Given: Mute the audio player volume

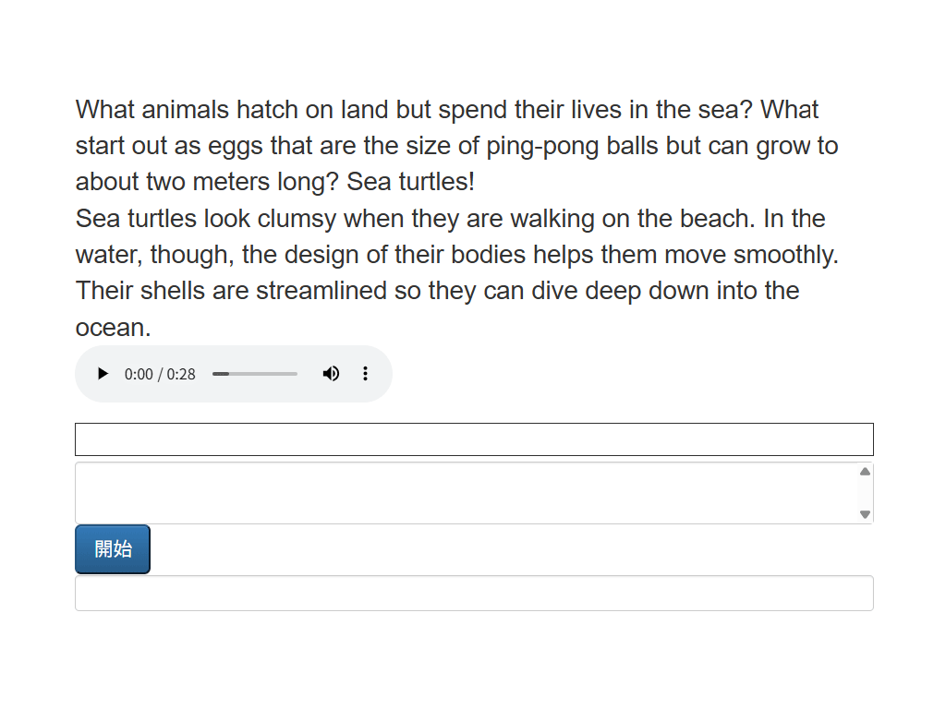Looking at the screenshot, I should click(x=331, y=374).
